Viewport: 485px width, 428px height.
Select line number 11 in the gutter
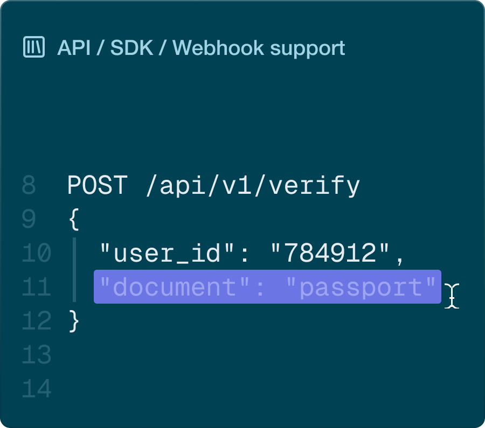37,287
